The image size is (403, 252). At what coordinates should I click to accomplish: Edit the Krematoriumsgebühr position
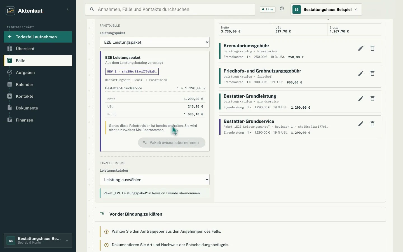coord(361,48)
